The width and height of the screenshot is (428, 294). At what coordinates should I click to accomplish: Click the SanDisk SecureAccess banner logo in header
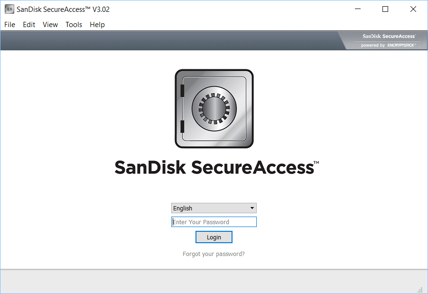pyautogui.click(x=389, y=36)
